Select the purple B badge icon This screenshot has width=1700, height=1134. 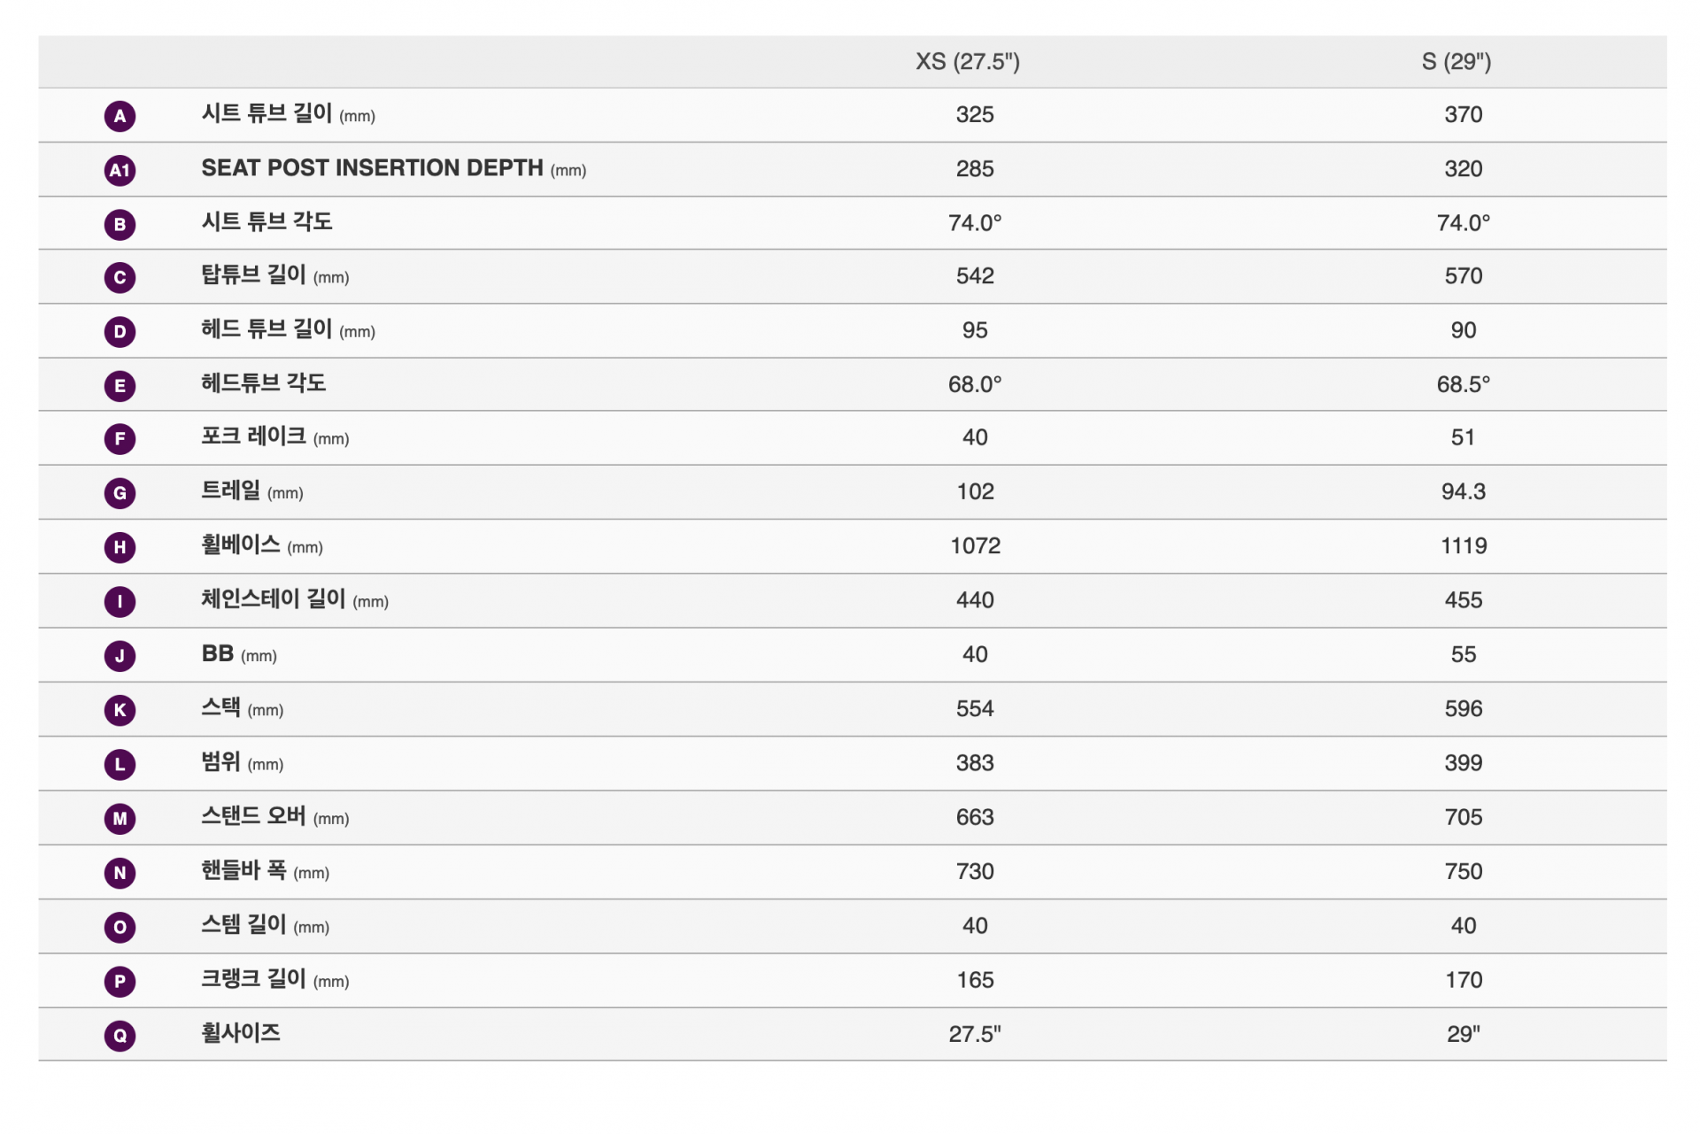120,224
